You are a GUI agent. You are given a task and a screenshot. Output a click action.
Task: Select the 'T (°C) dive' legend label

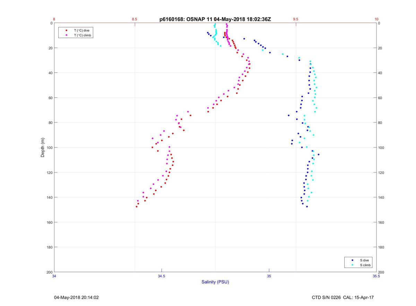[x=81, y=30]
